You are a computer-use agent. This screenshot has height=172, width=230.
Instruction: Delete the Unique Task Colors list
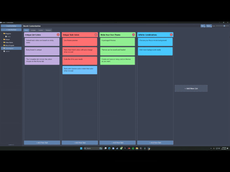point(96,35)
